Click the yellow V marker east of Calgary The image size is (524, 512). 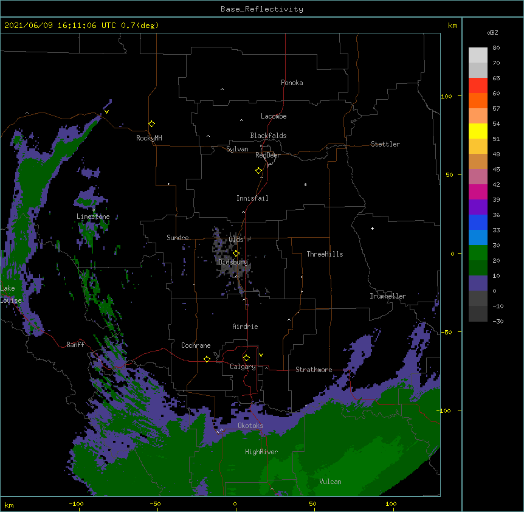coord(261,355)
